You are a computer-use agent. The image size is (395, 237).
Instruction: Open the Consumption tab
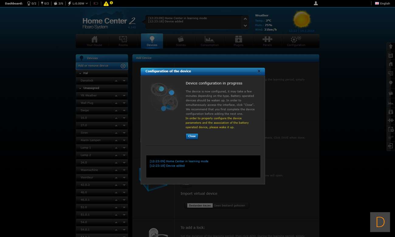pos(210,41)
